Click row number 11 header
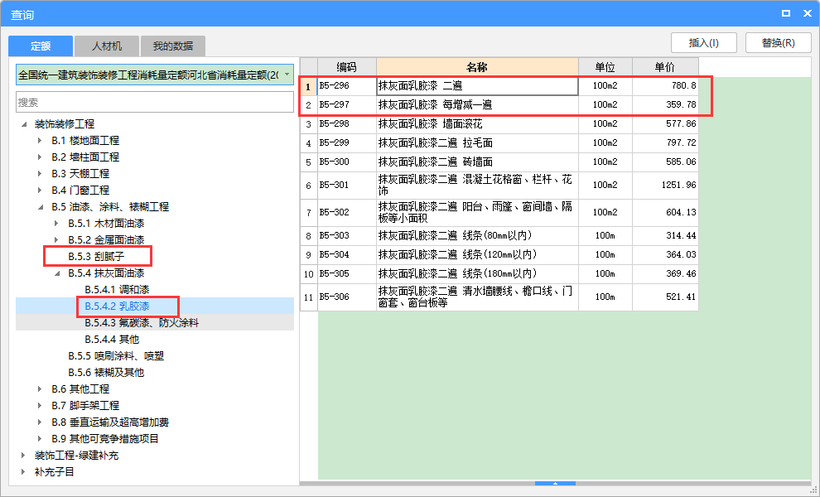The height and width of the screenshot is (497, 820). (x=309, y=297)
